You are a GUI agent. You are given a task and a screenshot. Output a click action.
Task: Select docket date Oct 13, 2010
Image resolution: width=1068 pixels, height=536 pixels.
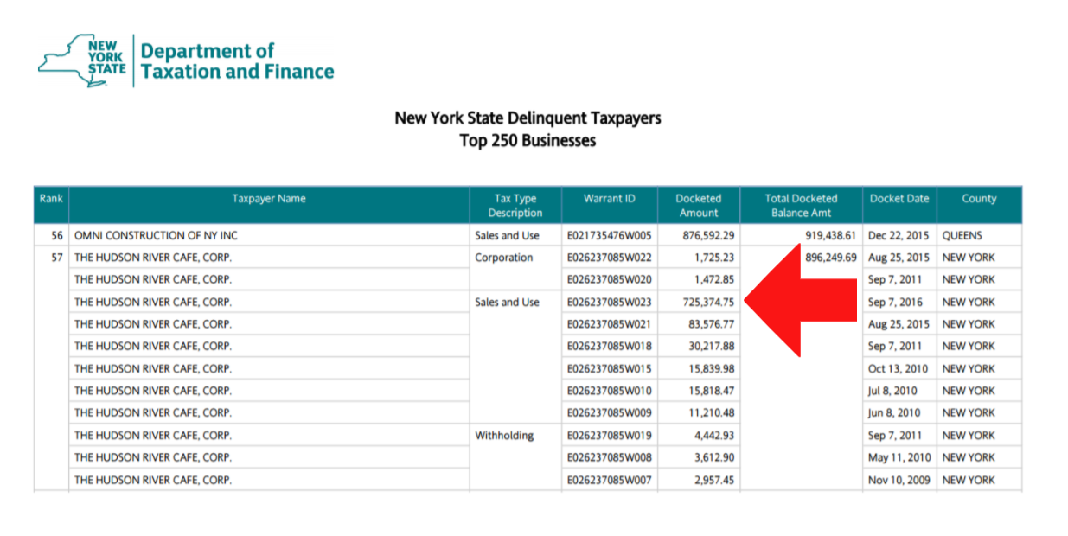pyautogui.click(x=899, y=369)
